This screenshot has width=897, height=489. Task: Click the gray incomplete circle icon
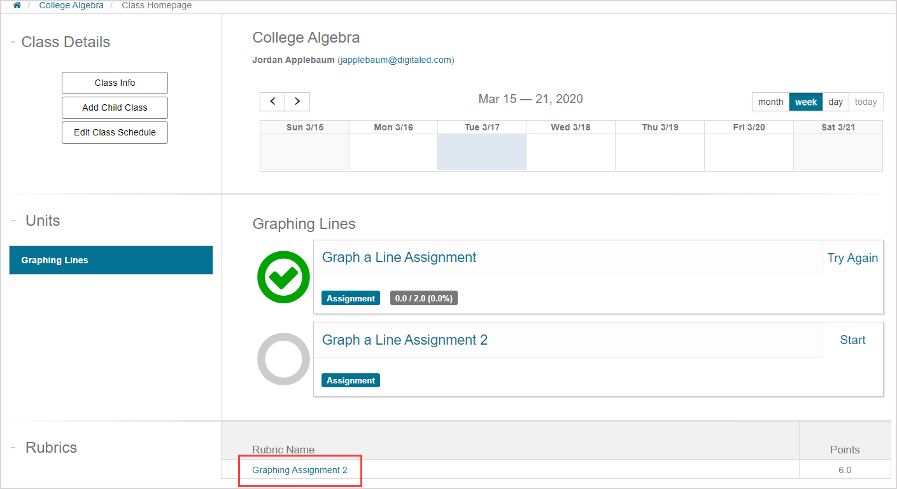click(x=283, y=359)
